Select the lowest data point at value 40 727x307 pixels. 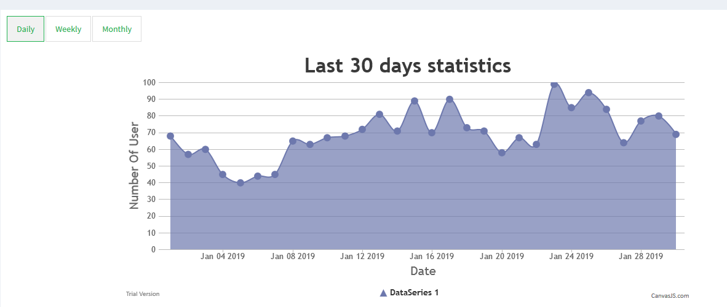coord(240,182)
